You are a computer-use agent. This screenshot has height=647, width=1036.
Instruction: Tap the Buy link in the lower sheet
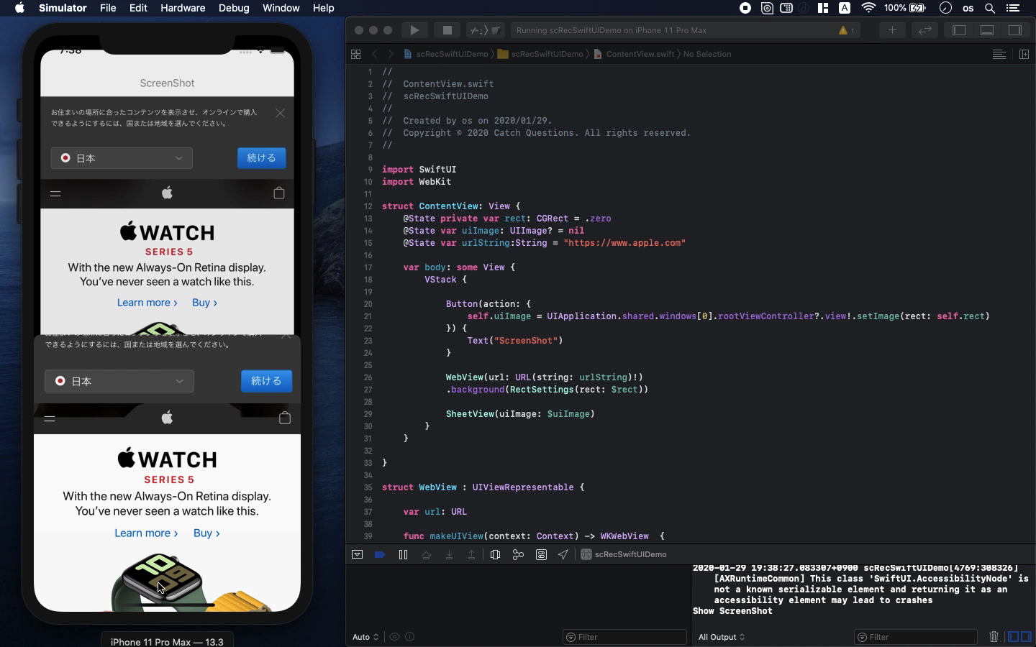coord(206,533)
